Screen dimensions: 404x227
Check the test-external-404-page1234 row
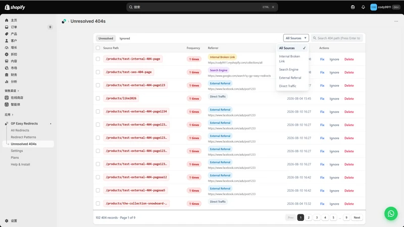(98, 111)
